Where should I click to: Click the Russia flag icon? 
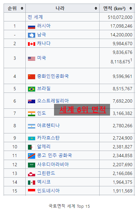coord(32,26)
